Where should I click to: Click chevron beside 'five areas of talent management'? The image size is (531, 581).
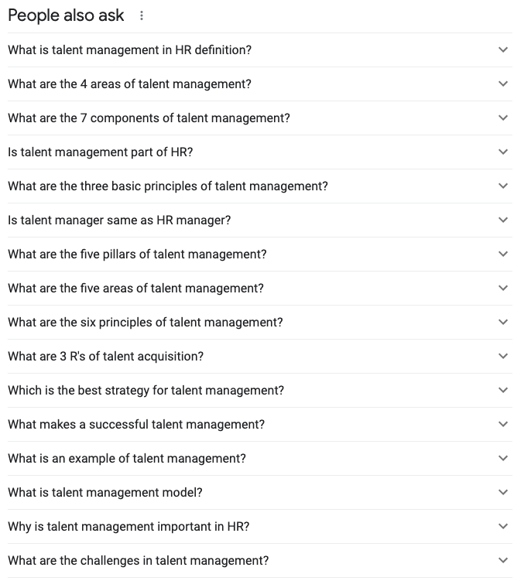503,289
